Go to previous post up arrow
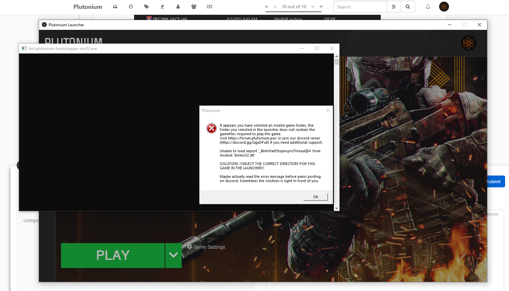 pos(275,7)
